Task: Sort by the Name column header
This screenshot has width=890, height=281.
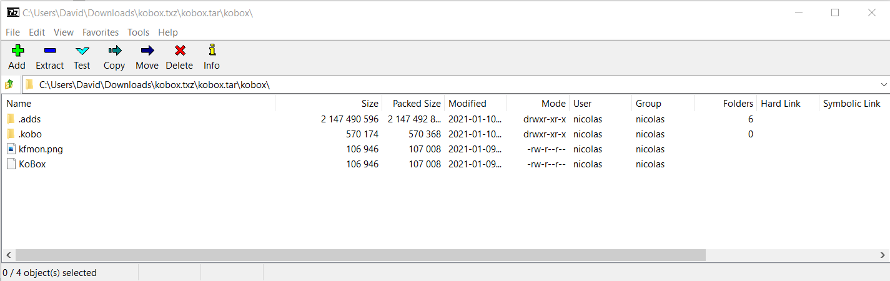Action: click(19, 104)
